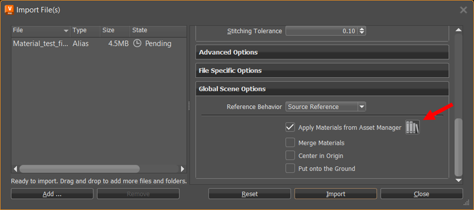
Task: Enable the Put onto the Ground option
Action: tap(290, 168)
